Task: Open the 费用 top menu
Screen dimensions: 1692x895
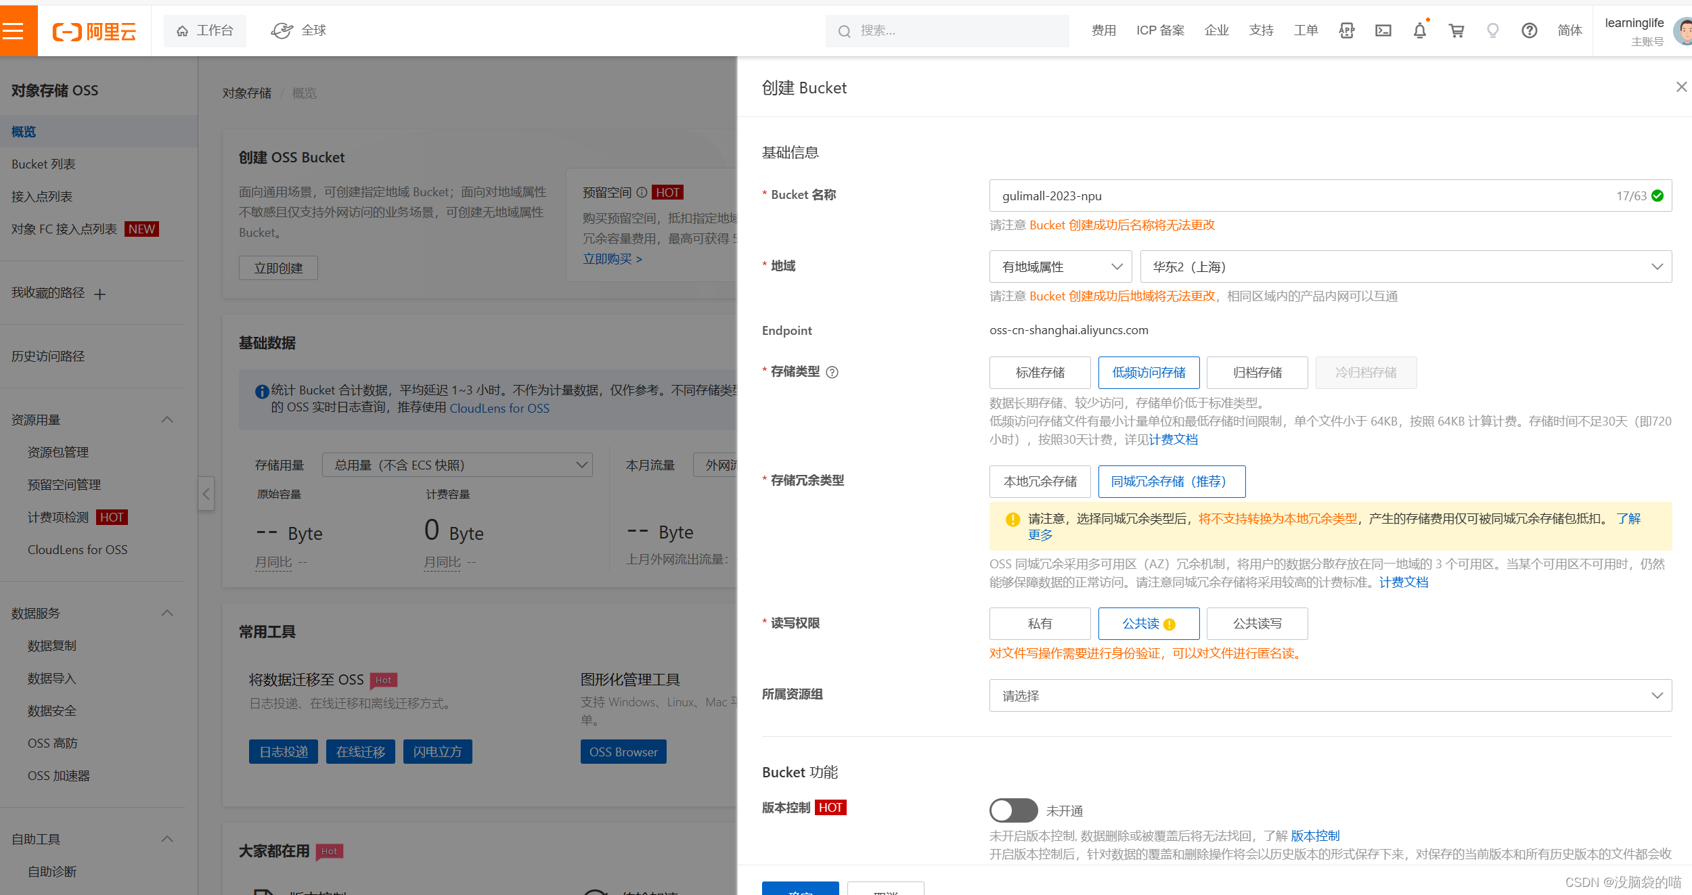Action: (1104, 30)
